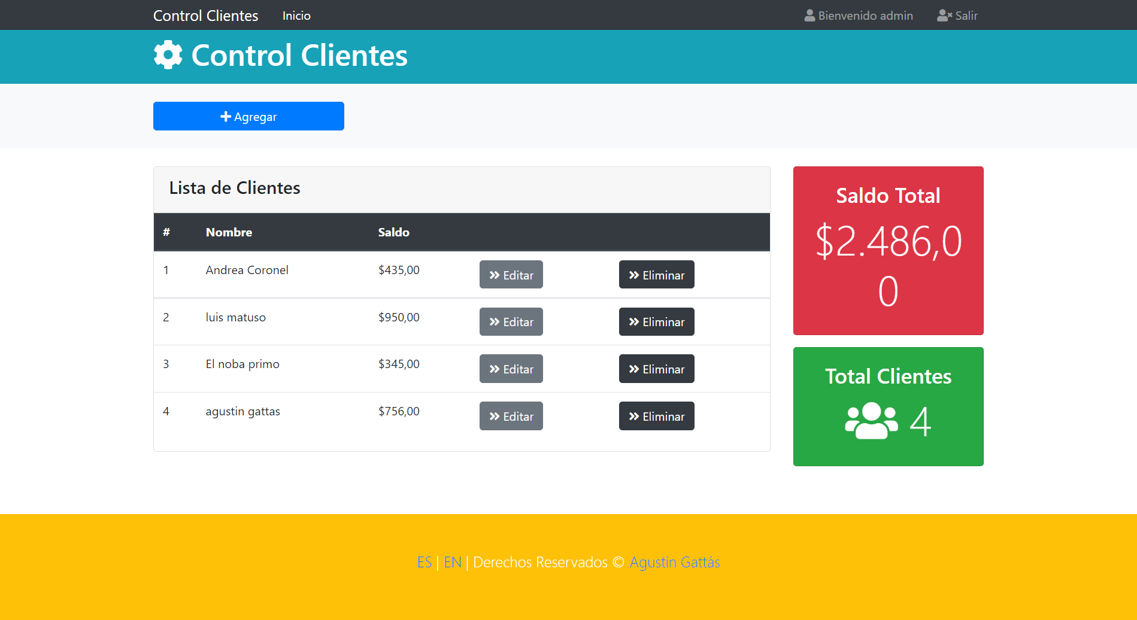Click the Saldo column header
The width and height of the screenshot is (1137, 620).
pos(394,232)
